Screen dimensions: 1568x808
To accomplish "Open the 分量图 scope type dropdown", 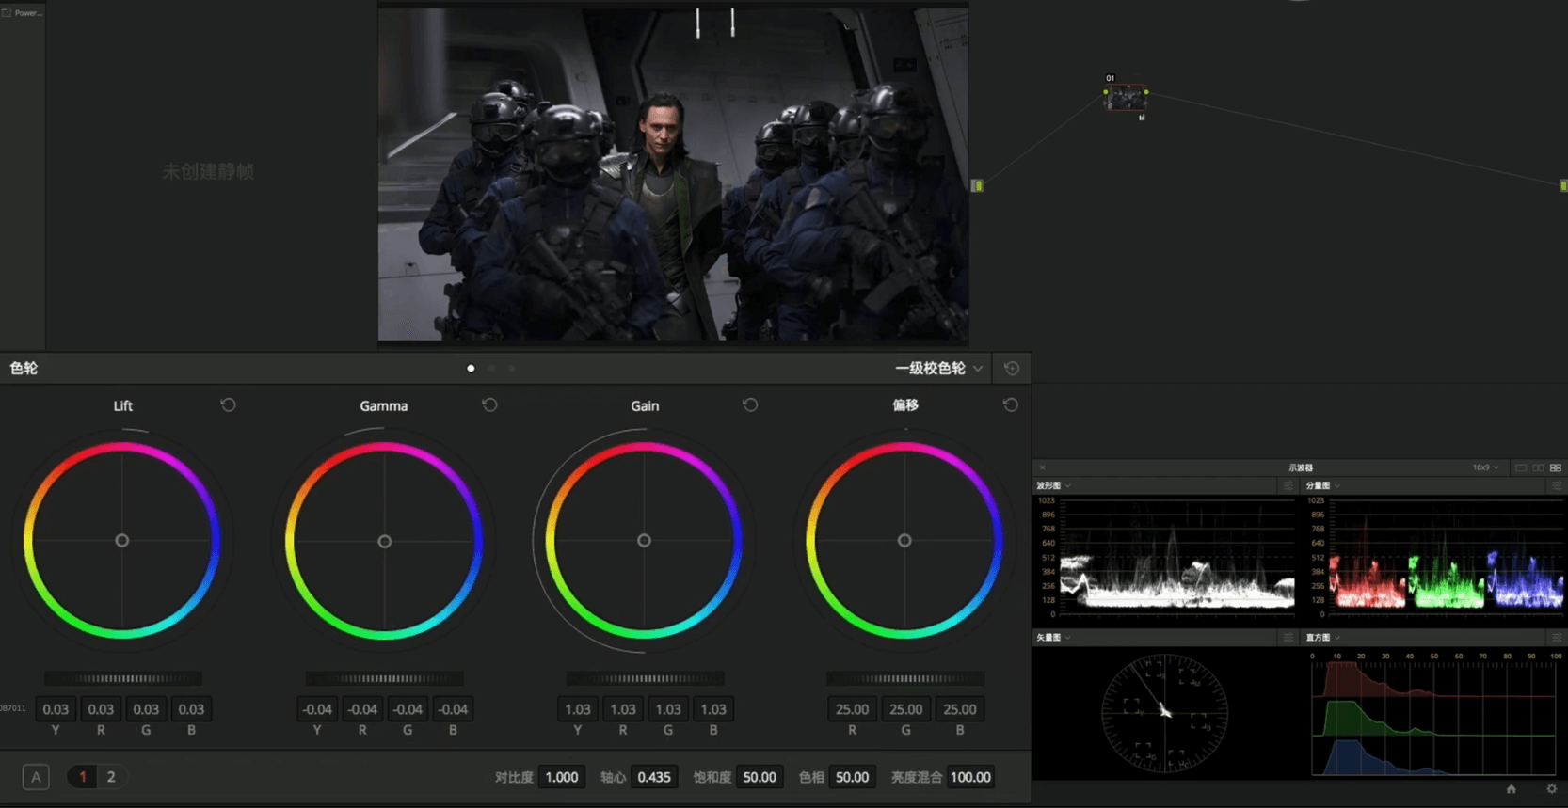I will click(x=1322, y=485).
